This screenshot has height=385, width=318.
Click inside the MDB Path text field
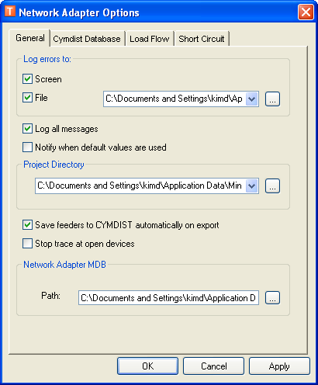click(168, 298)
